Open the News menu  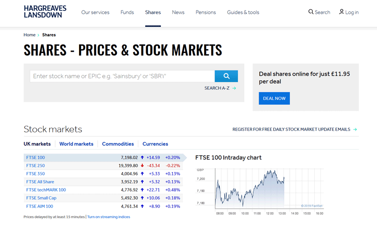(178, 12)
